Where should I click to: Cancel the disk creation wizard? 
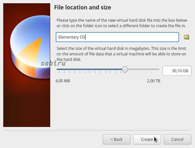tap(177, 140)
